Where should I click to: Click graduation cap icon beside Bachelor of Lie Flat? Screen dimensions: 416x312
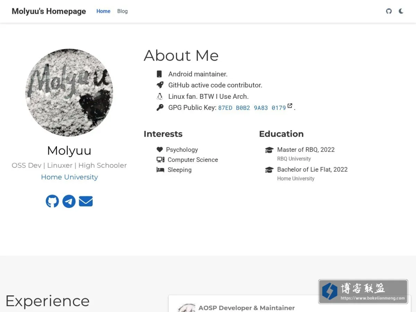269,170
